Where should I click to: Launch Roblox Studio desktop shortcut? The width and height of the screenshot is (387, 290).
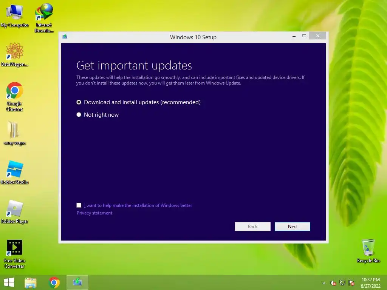[x=15, y=172]
